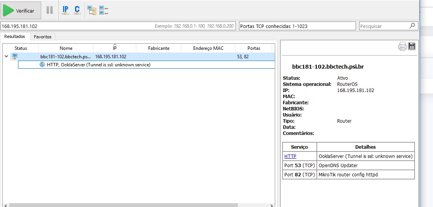Sort by the Status column header

(x=21, y=48)
